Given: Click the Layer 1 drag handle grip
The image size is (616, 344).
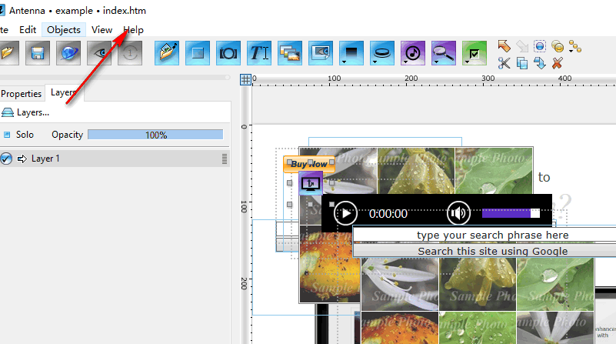Looking at the screenshot, I should click(225, 159).
